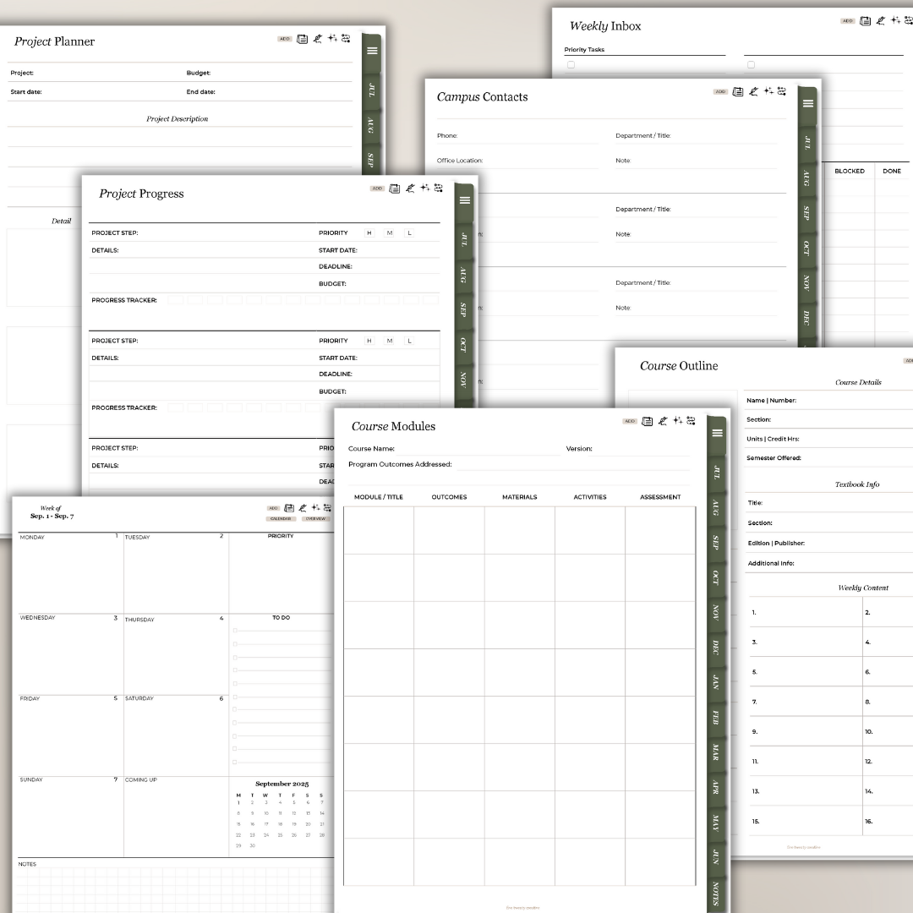
Task: Go to OCT tab on Project Progress
Action: click(463, 344)
